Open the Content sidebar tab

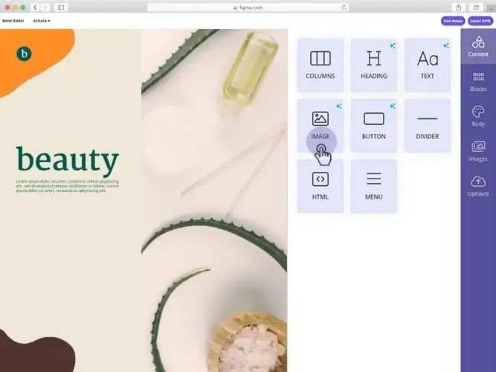tap(478, 46)
